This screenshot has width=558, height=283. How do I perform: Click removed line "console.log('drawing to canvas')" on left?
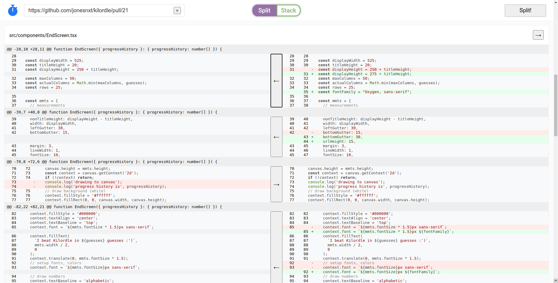click(x=137, y=182)
